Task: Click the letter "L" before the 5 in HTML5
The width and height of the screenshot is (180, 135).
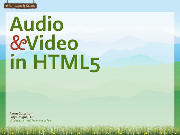Action: click(84, 62)
